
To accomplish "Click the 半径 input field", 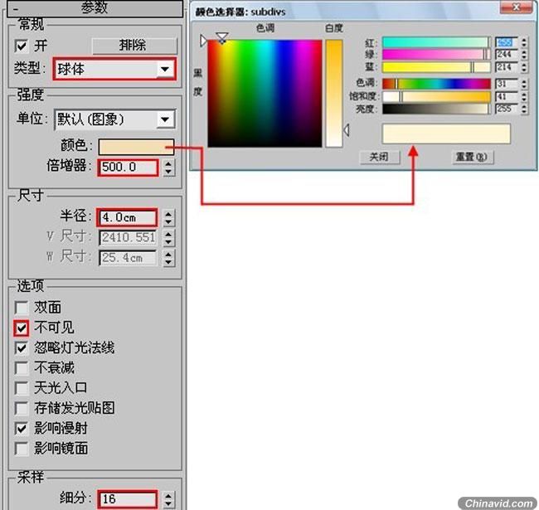I will (127, 217).
